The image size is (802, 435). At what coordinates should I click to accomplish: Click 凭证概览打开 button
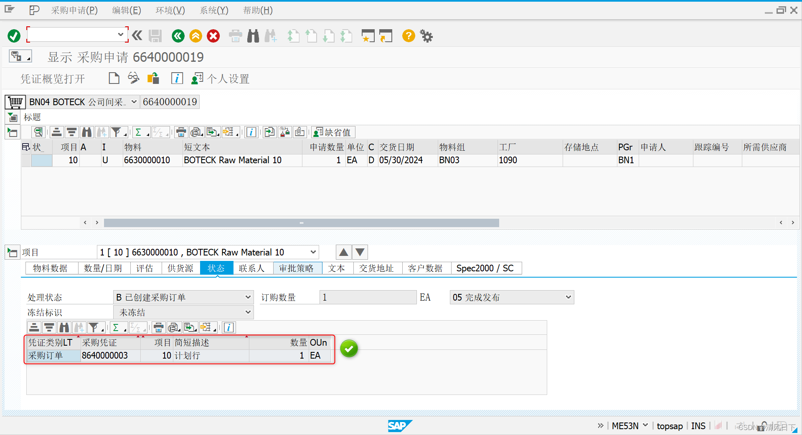[53, 79]
